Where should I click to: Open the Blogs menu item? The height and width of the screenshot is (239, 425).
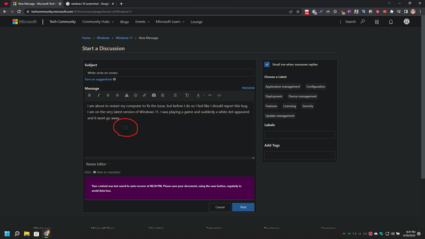124,22
